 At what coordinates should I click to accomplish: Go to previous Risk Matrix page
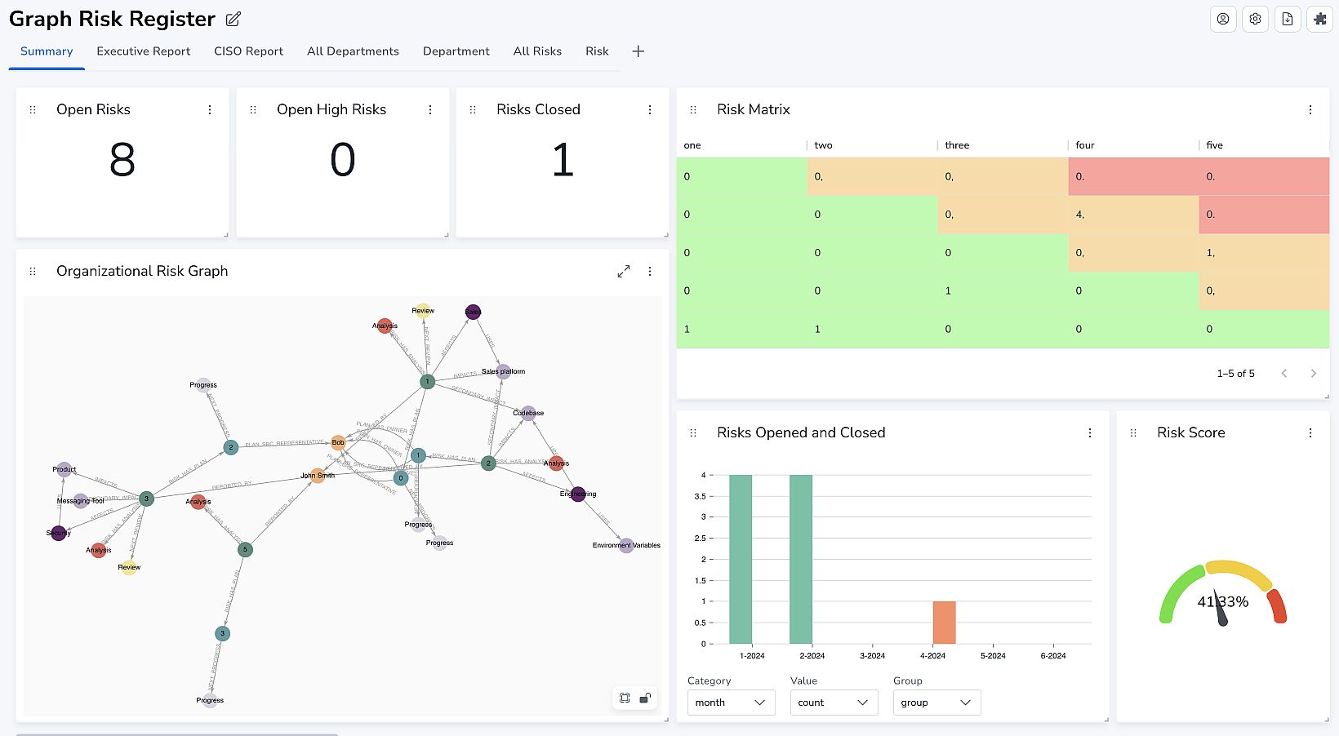coord(1284,373)
